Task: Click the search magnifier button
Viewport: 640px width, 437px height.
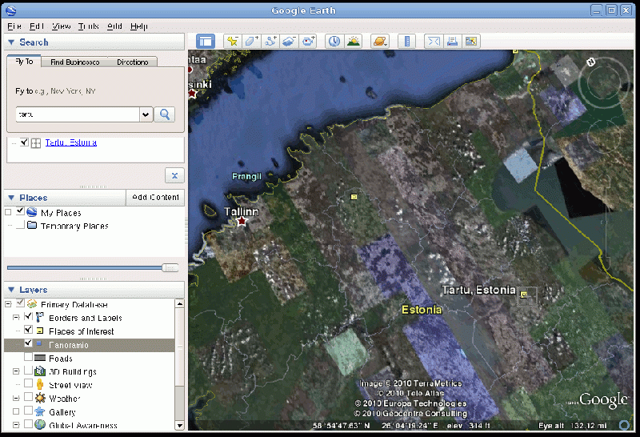Action: [165, 114]
